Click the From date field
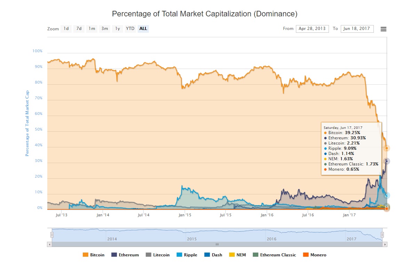This screenshot has height=263, width=419. [x=312, y=29]
